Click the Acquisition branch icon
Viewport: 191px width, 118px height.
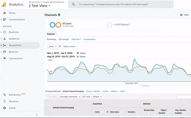4,45
